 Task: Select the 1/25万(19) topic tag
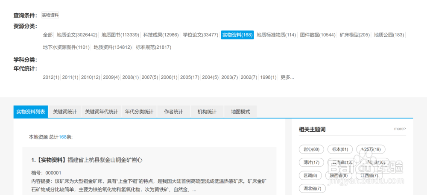[371, 149]
